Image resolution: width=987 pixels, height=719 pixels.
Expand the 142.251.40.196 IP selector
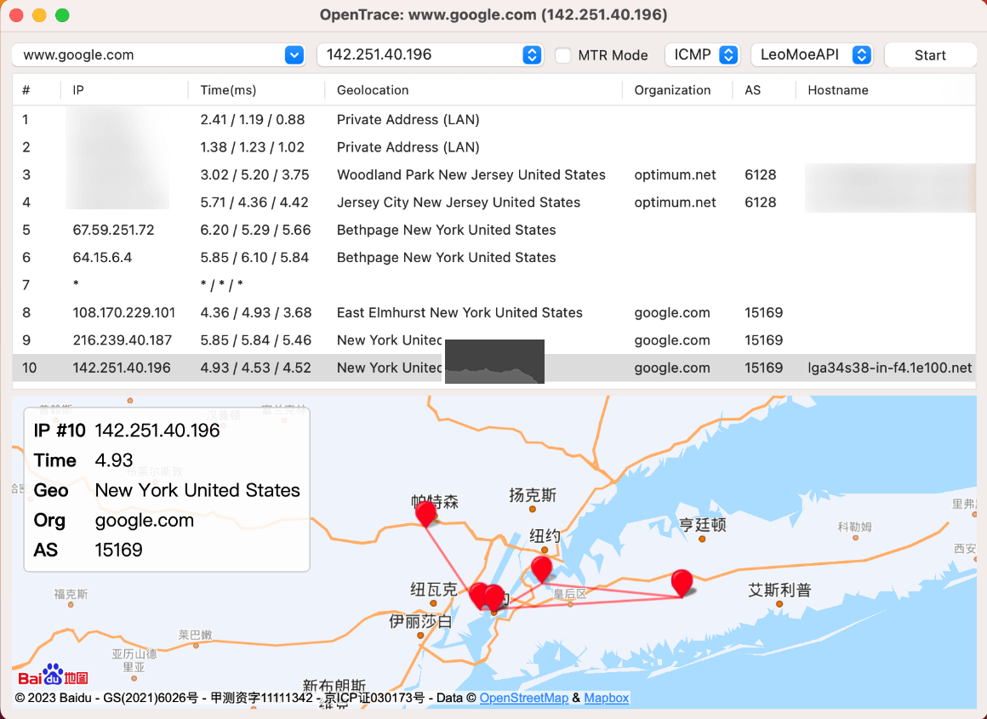click(x=532, y=55)
